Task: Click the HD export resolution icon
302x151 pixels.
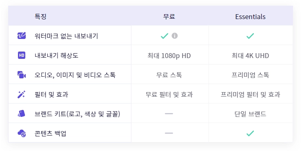Action: tap(22, 55)
